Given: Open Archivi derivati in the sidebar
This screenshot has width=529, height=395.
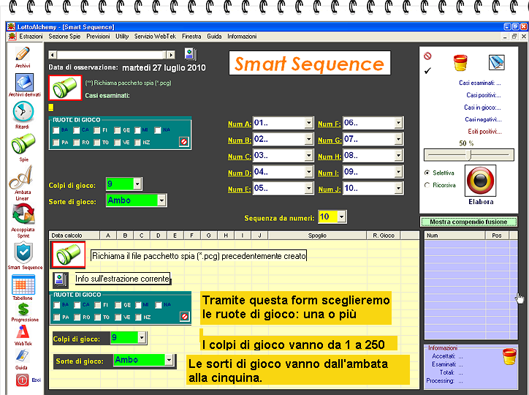Looking at the screenshot, I should 24,82.
